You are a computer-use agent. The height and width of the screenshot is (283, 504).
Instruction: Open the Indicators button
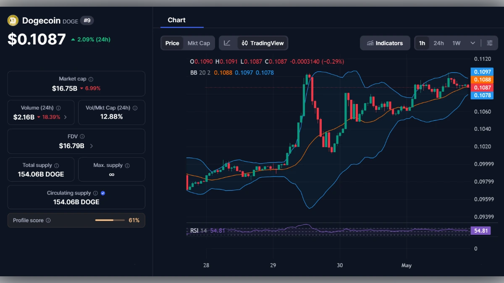click(385, 43)
